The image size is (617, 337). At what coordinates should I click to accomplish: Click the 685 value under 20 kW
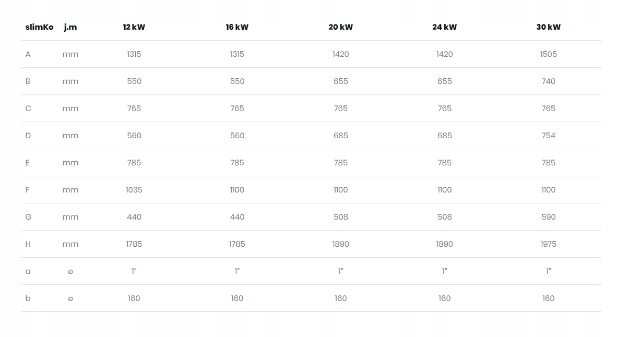coord(340,136)
